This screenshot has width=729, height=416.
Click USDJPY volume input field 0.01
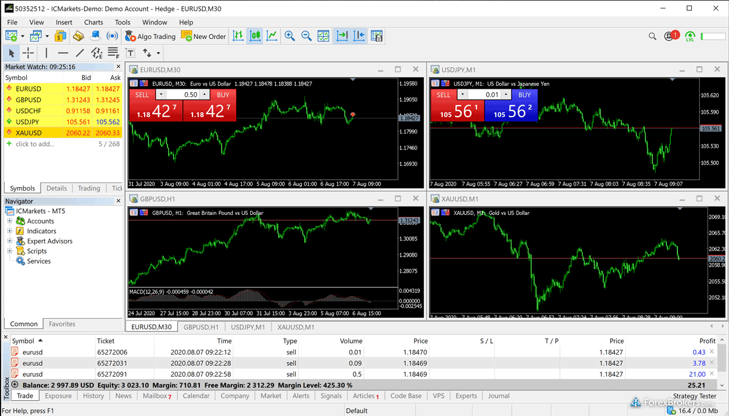pos(484,95)
